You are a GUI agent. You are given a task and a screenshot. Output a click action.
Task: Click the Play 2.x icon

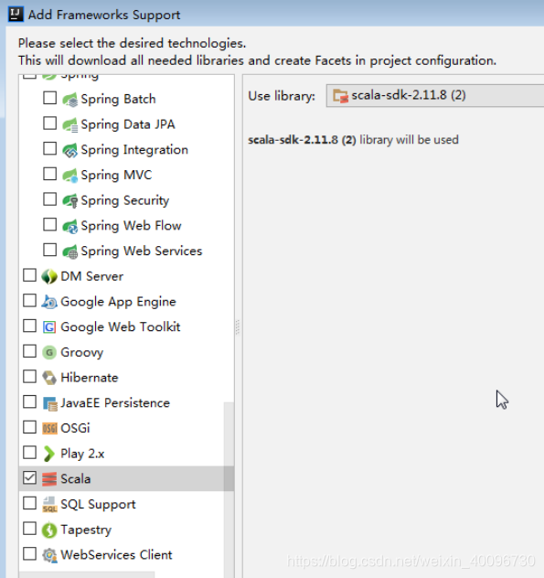point(48,454)
